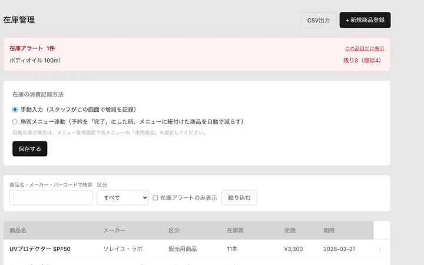The width and height of the screenshot is (424, 265).
Task: Save settings with the 保存する button
Action: [x=30, y=149]
